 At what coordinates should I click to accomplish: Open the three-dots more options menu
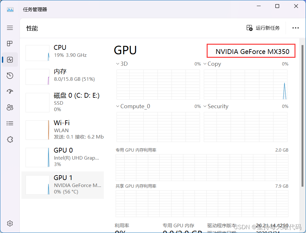(295, 28)
